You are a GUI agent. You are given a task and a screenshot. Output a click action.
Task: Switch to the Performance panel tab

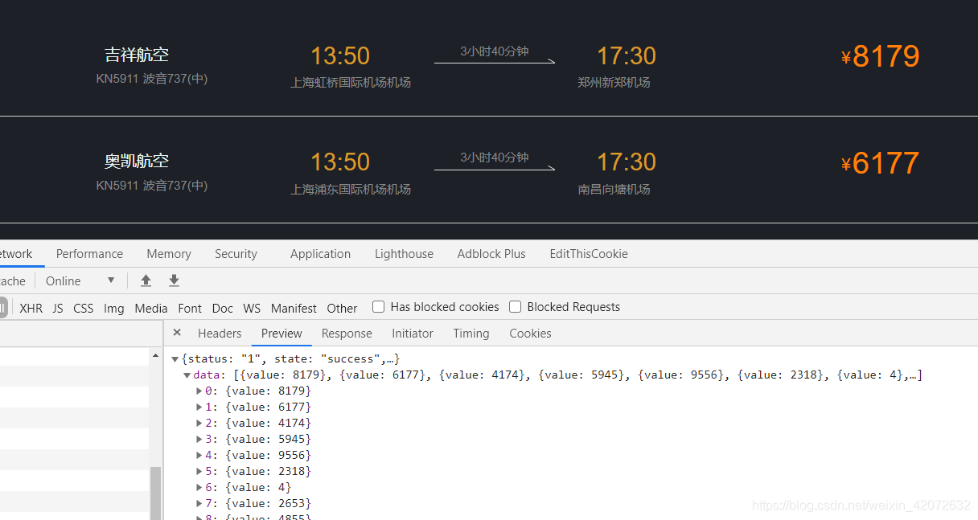(x=89, y=254)
